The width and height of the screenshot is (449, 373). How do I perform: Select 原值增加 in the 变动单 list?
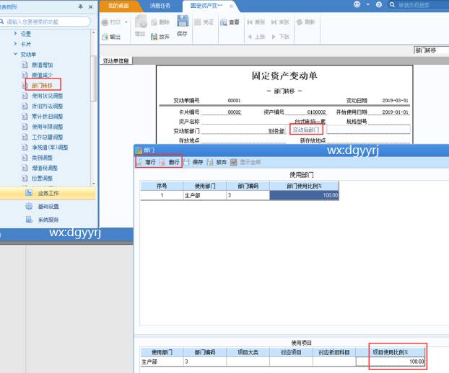coord(42,65)
